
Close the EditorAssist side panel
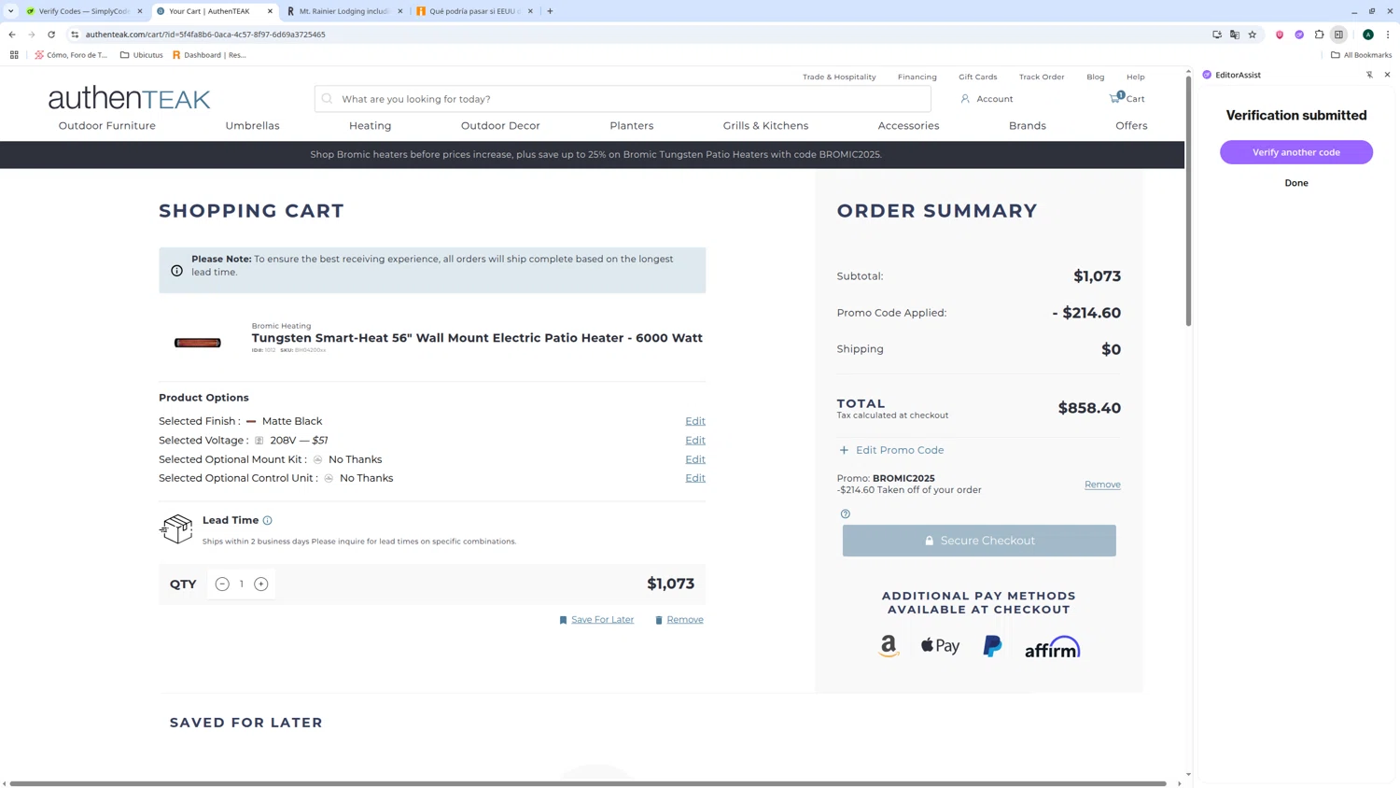[1387, 75]
